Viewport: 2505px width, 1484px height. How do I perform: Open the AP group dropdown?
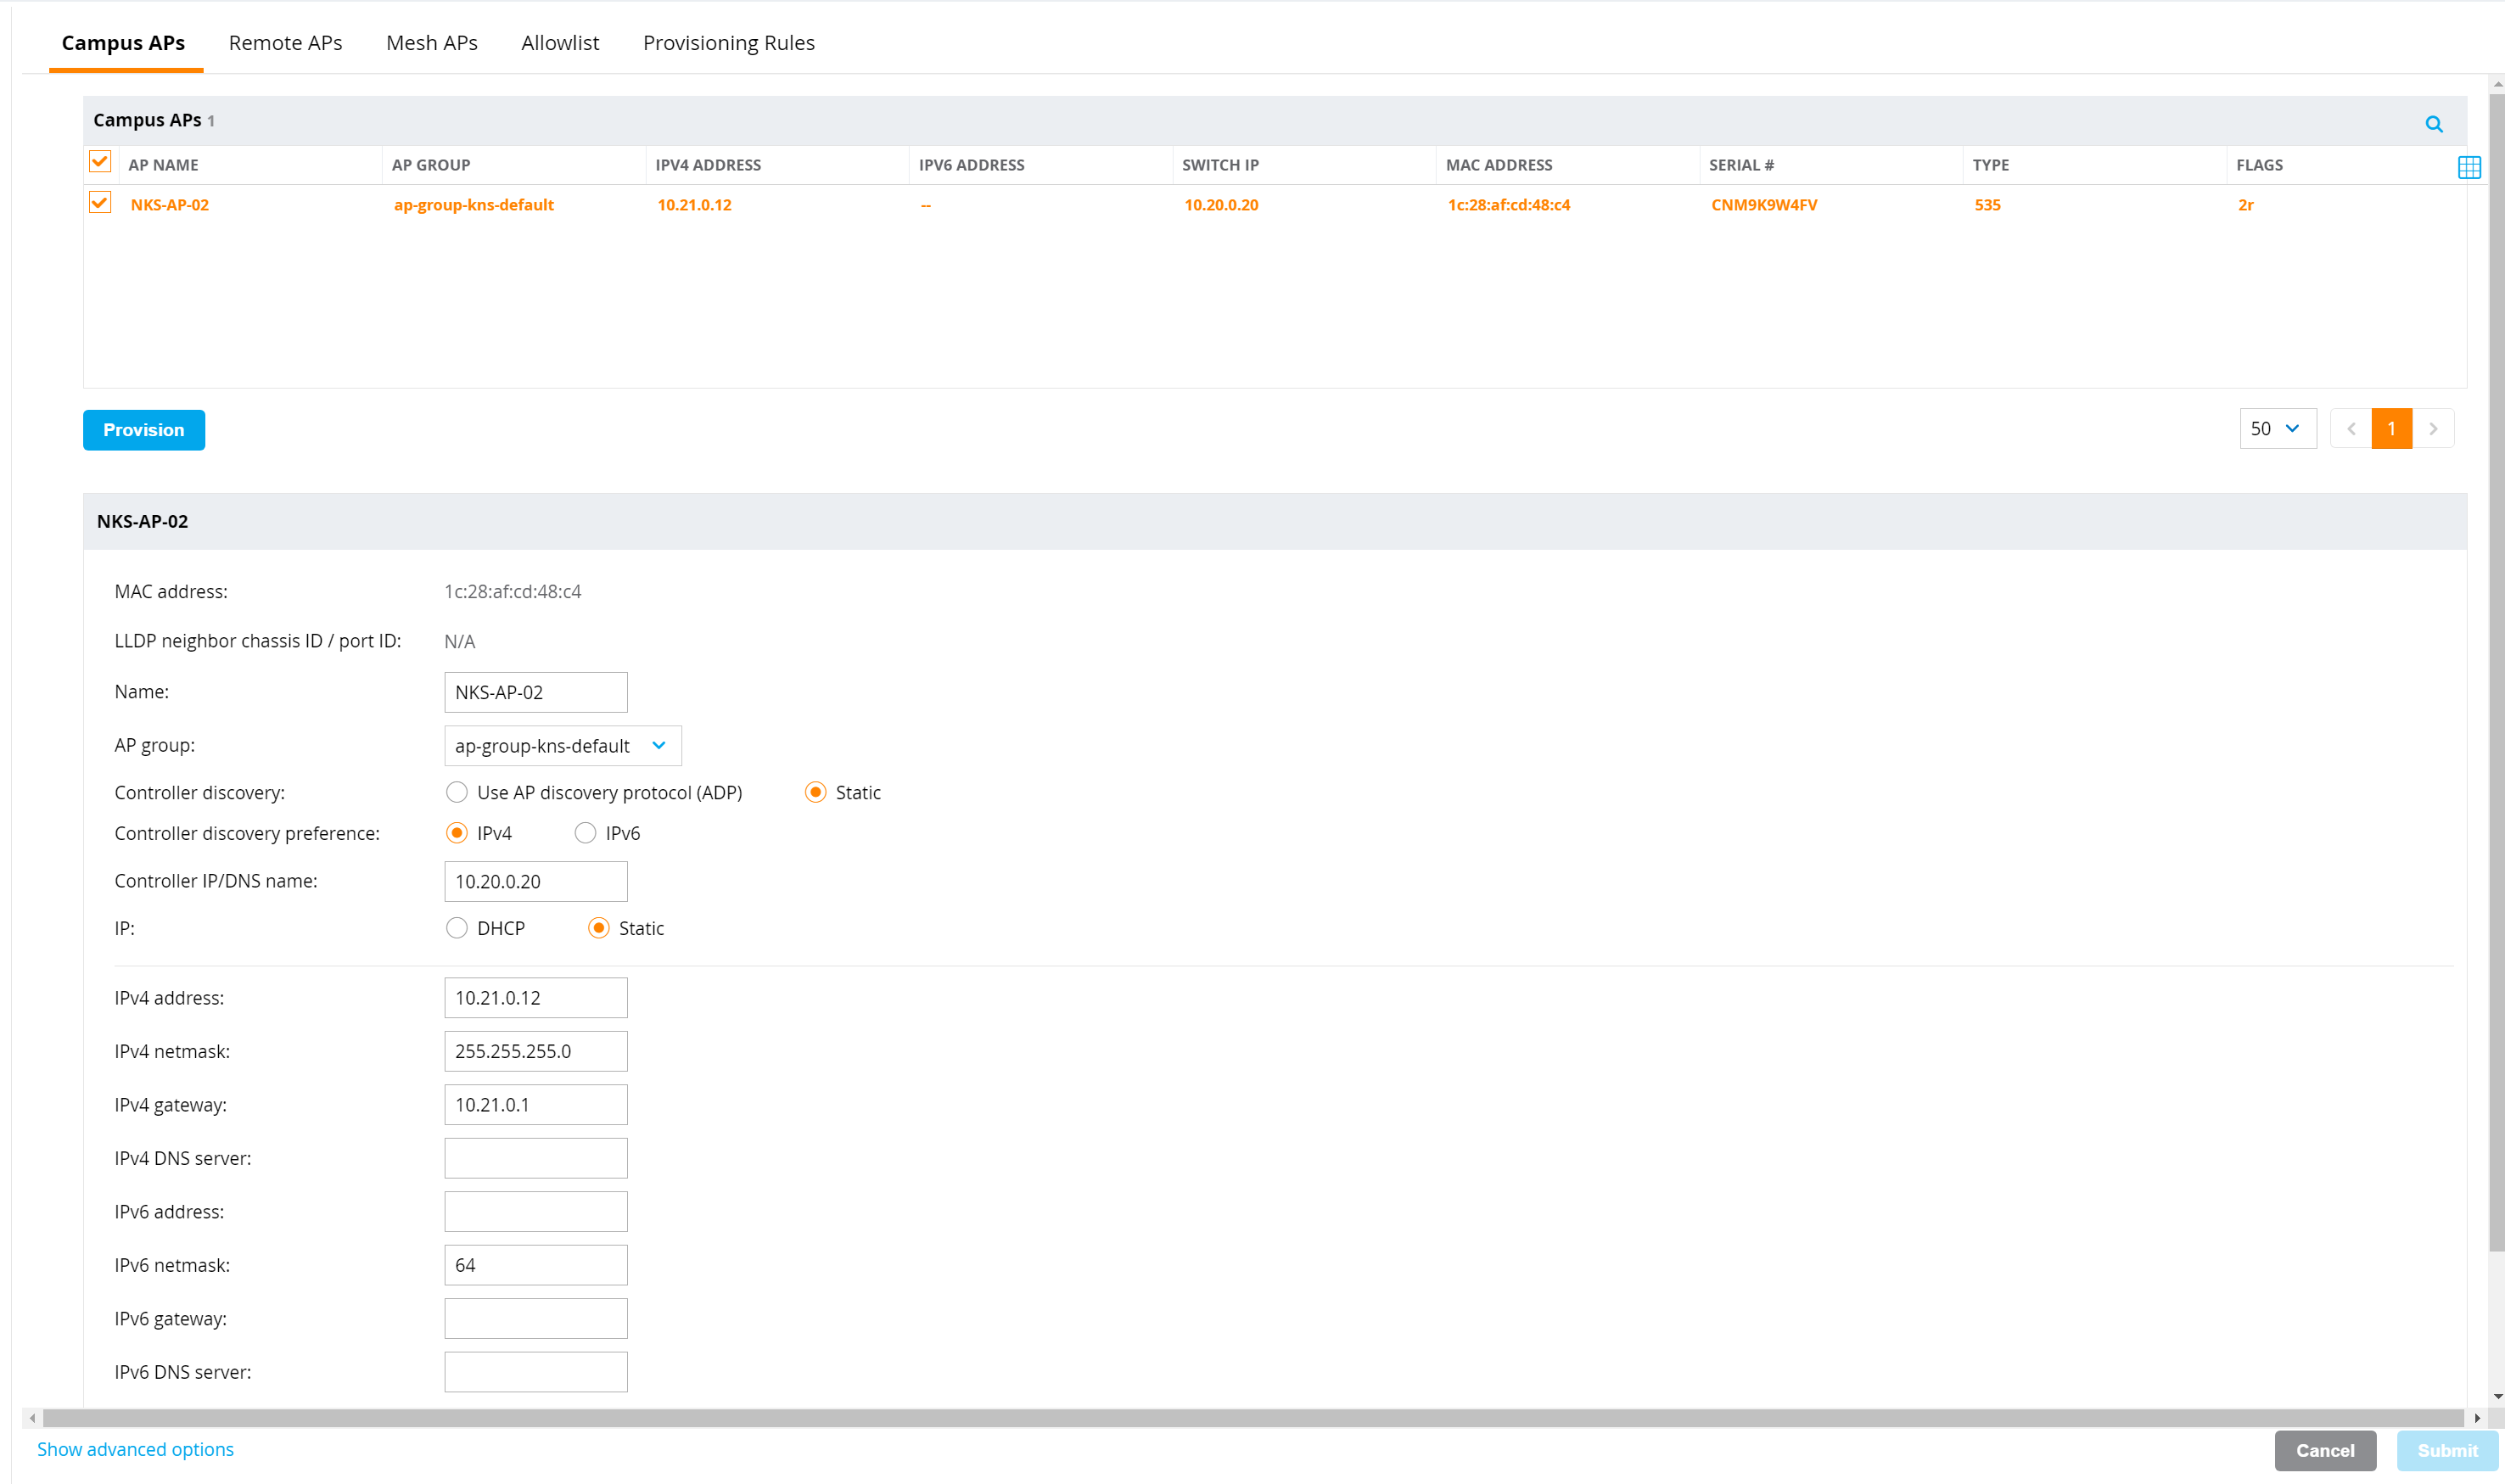(x=562, y=745)
